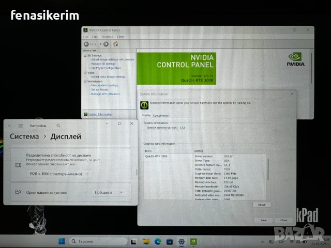The image size is (331, 248).
Task: Click the CUDA Cores row
Action: (230, 169)
